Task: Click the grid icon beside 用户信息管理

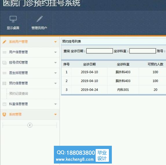Action: pyautogui.click(x=4, y=52)
